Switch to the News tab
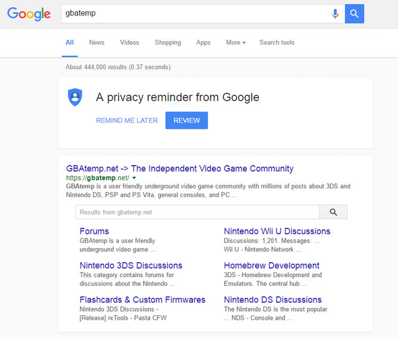This screenshot has height=339, width=398. 97,43
